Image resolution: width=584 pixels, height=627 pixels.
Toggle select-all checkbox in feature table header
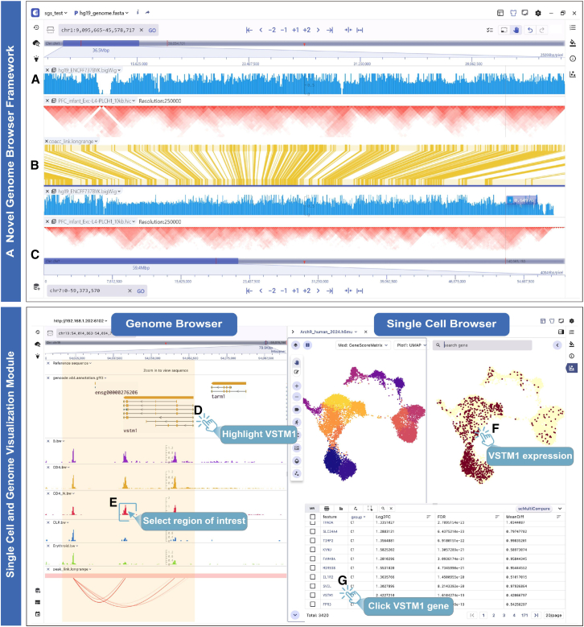pos(313,517)
